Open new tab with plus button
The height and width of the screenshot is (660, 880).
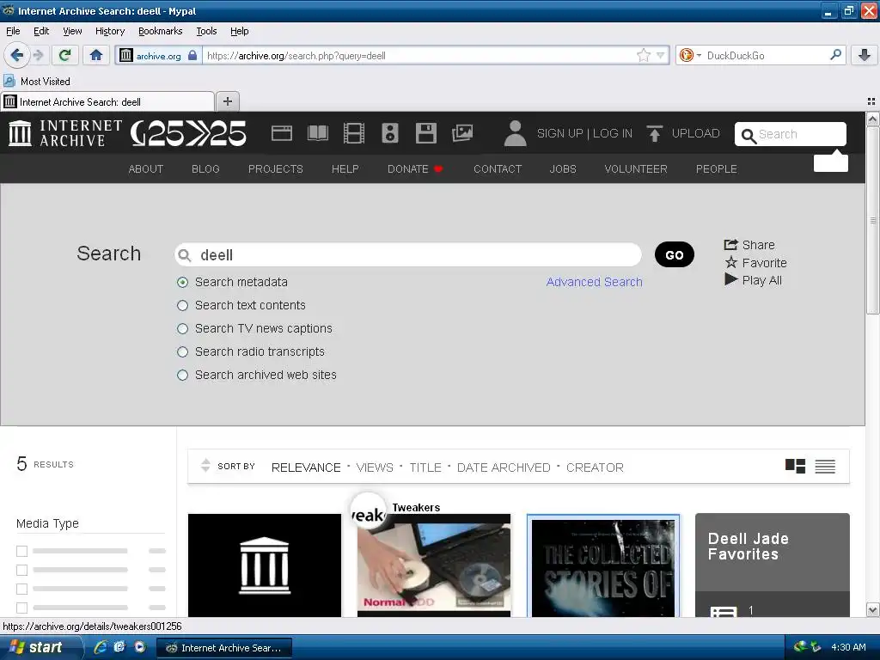pyautogui.click(x=227, y=101)
